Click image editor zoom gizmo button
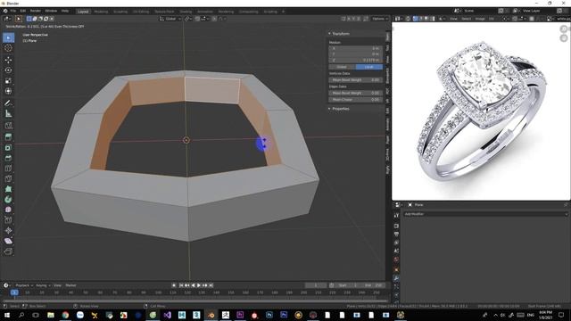Image resolution: width=571 pixels, height=321 pixels. [564, 29]
